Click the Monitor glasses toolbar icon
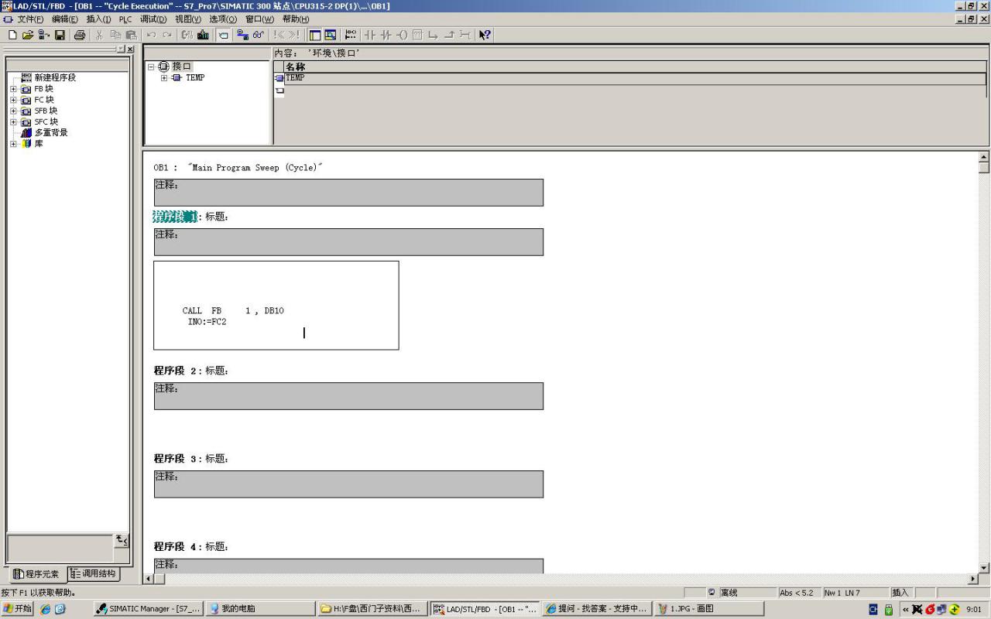991x619 pixels. coord(258,35)
